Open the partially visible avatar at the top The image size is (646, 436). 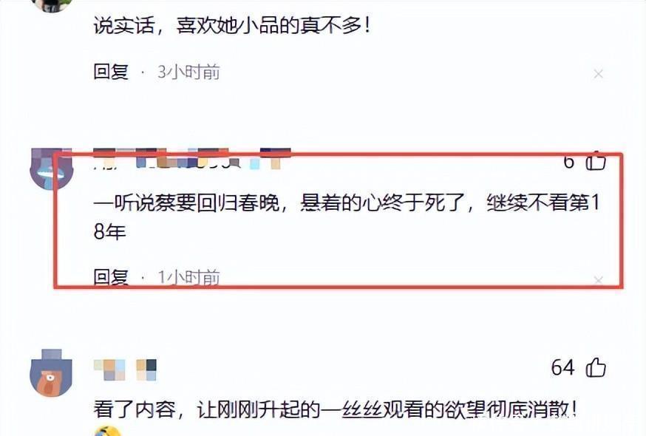tap(52, 5)
